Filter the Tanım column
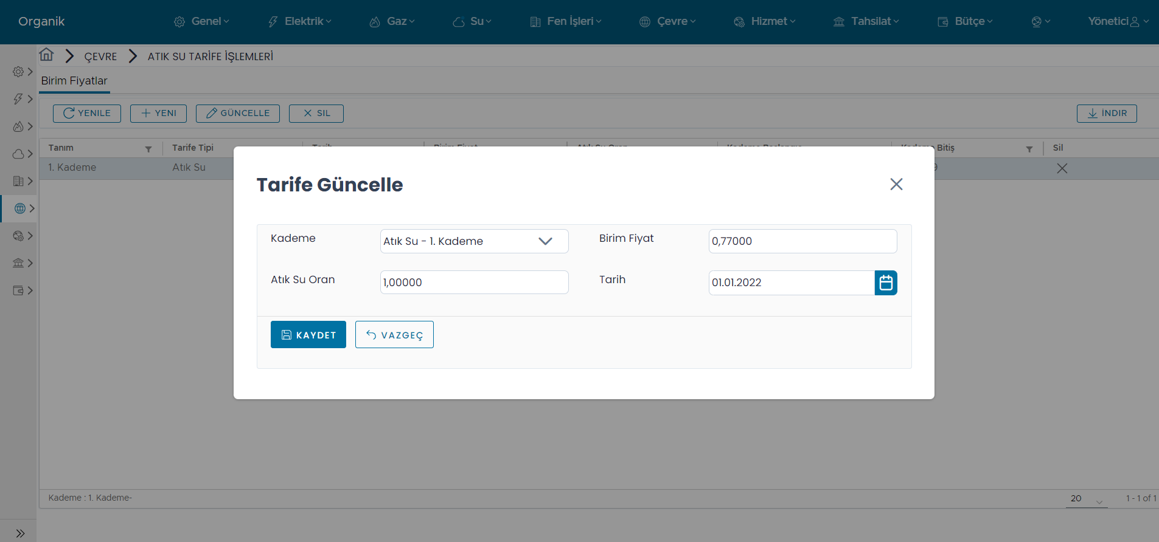The image size is (1159, 542). (x=148, y=149)
